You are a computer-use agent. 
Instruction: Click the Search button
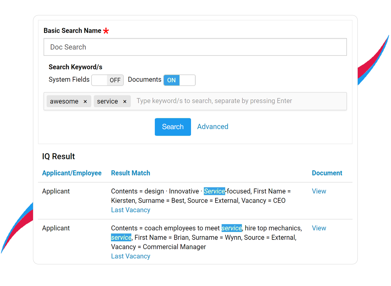(x=173, y=127)
